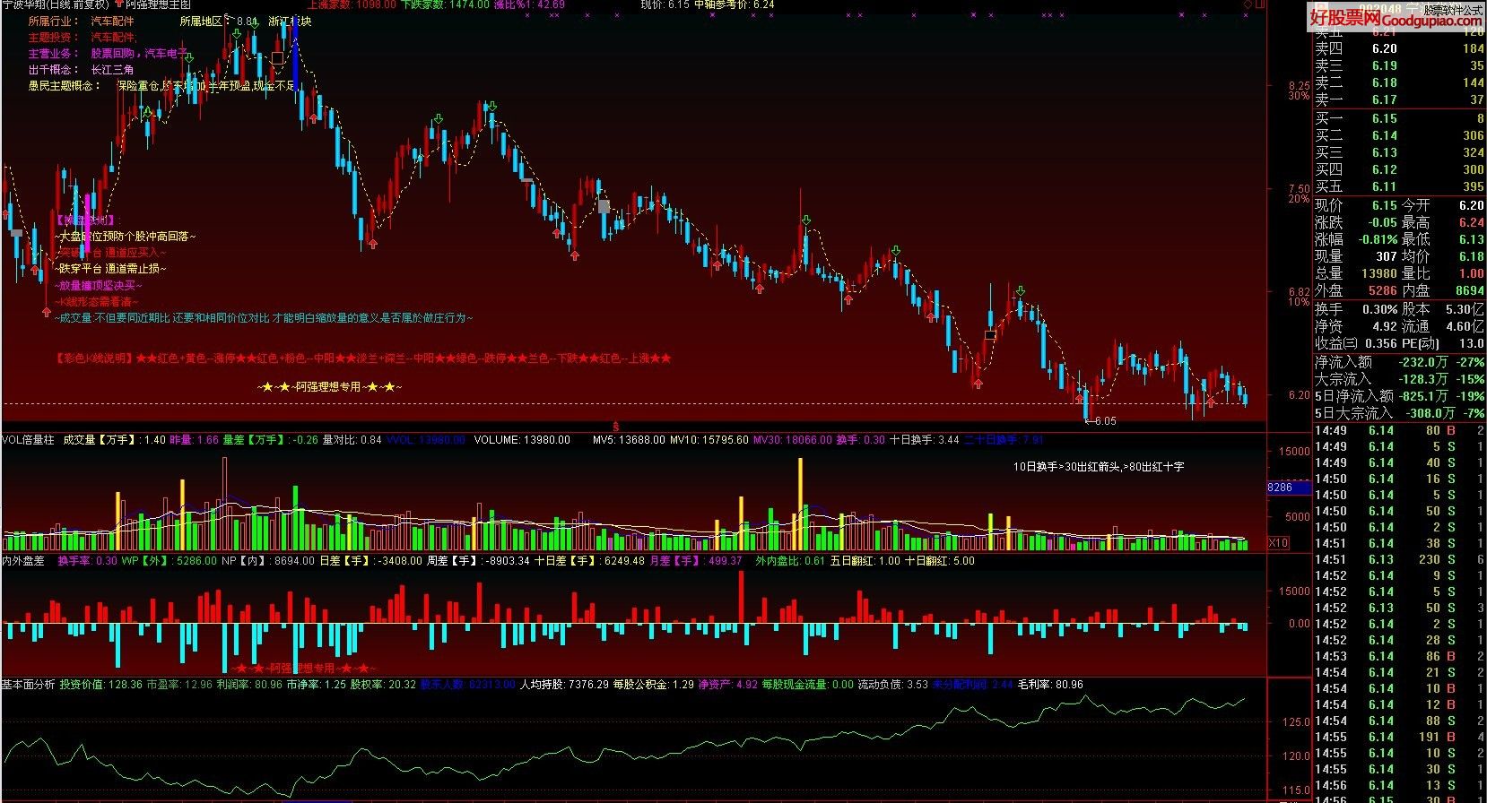The image size is (1487, 803).
Task: Click the 十日换手: 3.44 value
Action: (924, 440)
